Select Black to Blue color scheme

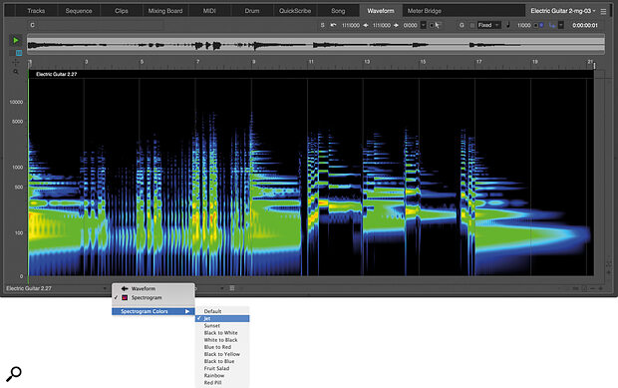(222, 361)
